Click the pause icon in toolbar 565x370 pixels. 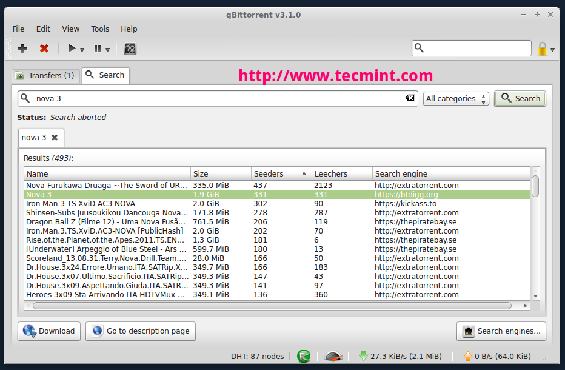[98, 49]
